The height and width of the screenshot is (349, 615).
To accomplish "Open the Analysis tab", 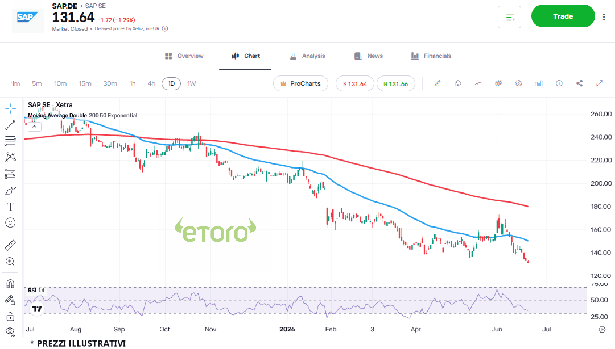I will (307, 56).
